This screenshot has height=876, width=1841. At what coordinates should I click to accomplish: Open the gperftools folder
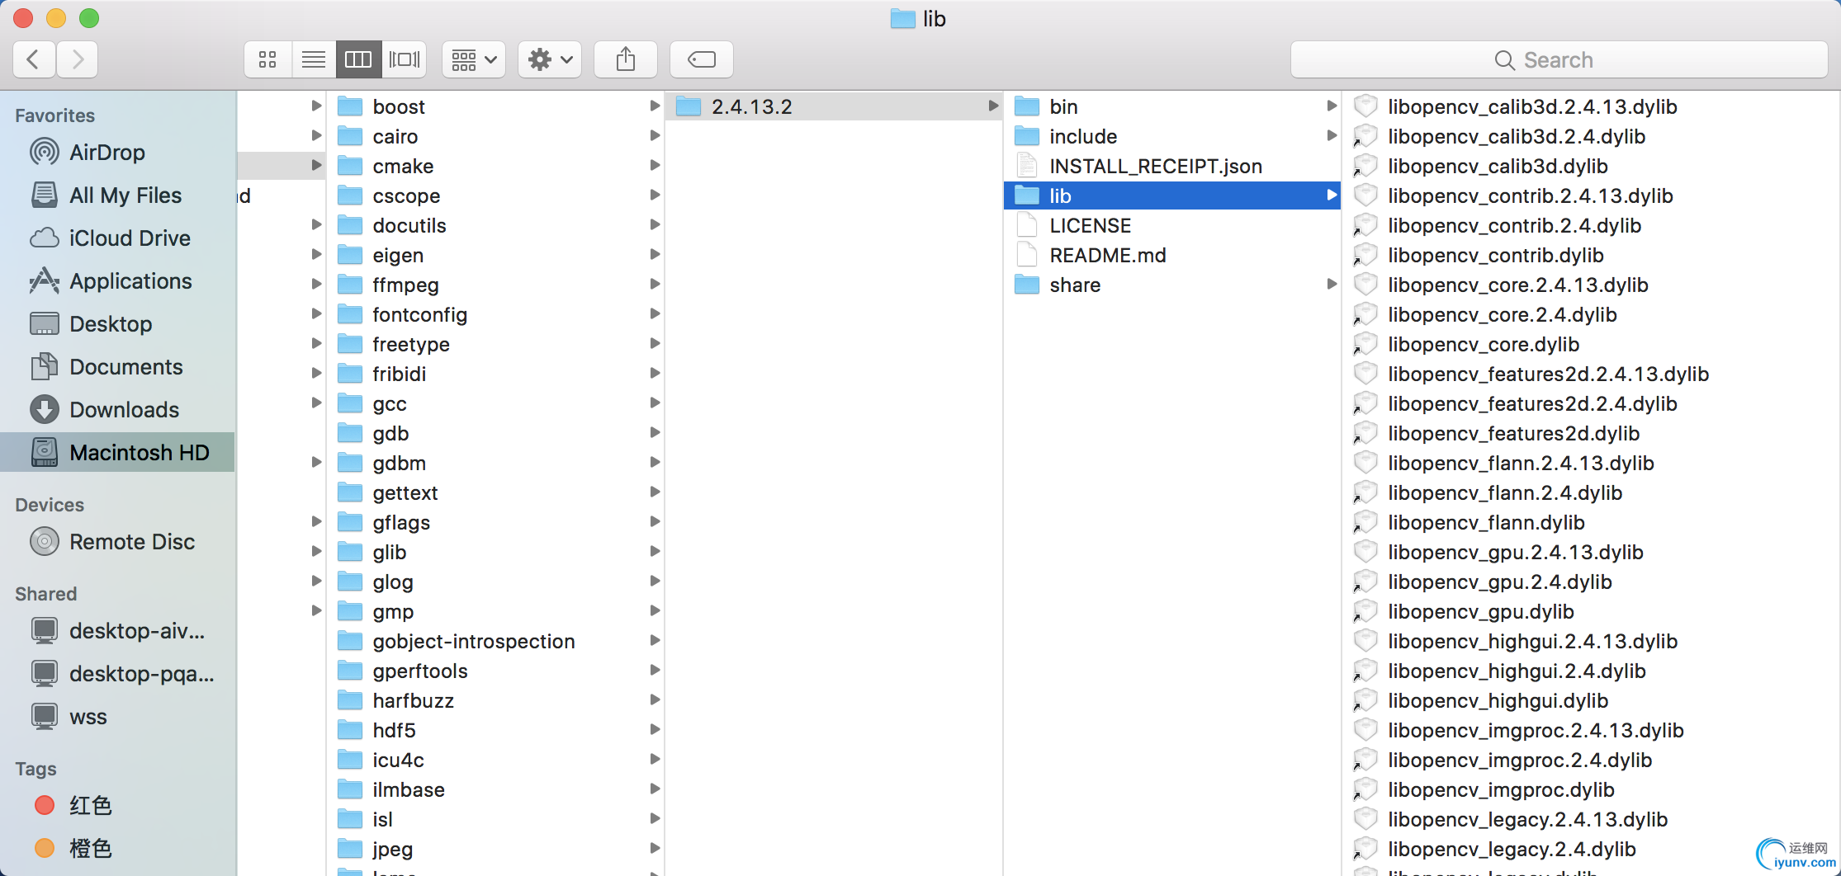click(495, 671)
